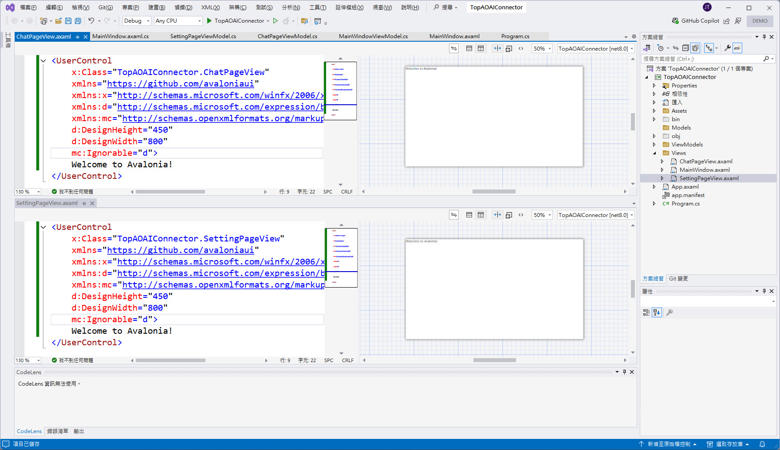Click switch views icon in Solution Explorer toolbar
The height and width of the screenshot is (450, 780).
647,48
